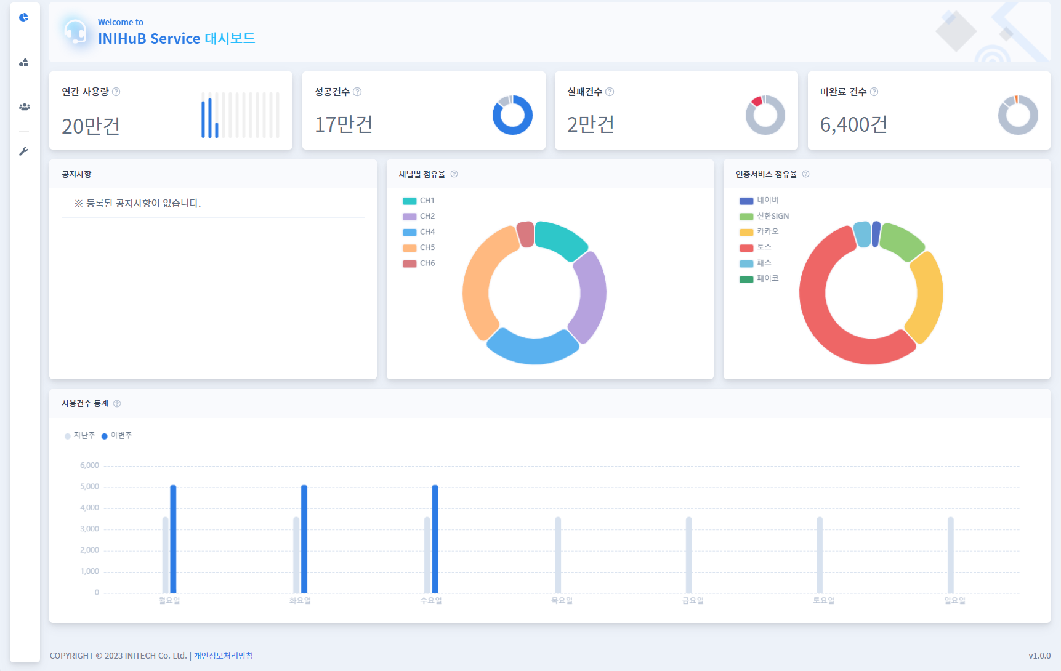Toggle CH1 legend in channel chart
The image size is (1061, 671).
click(x=419, y=201)
